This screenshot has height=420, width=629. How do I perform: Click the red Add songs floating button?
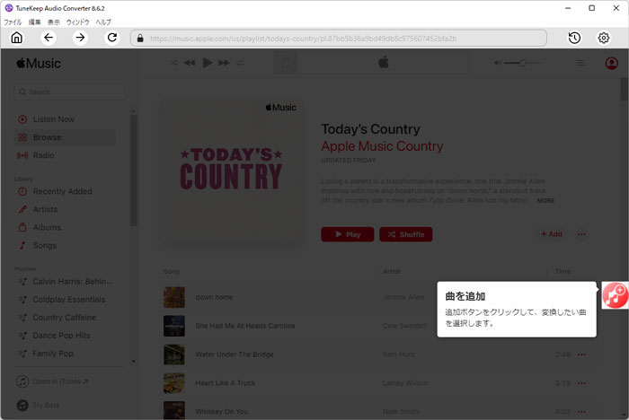(616, 295)
